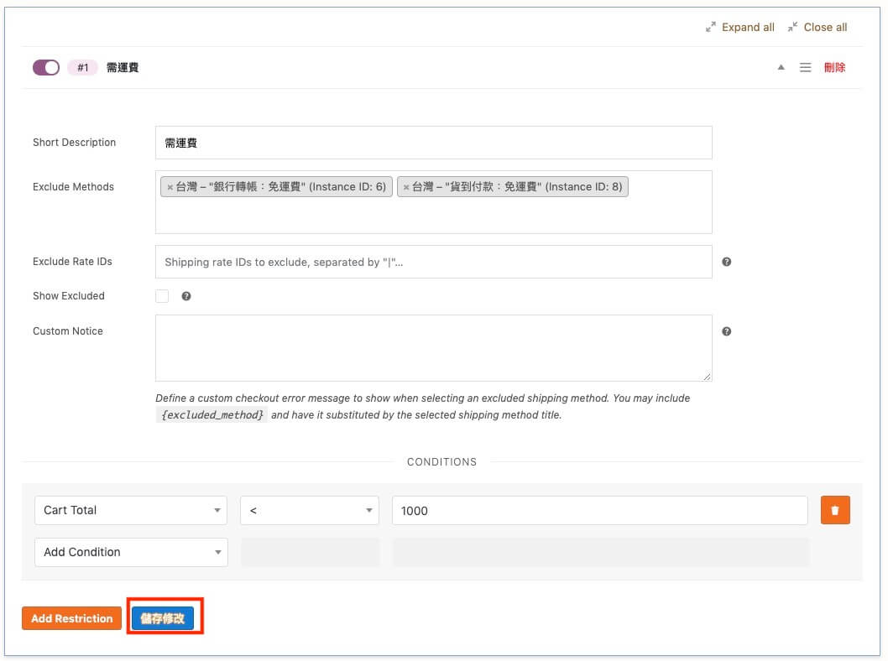888x661 pixels.
Task: Collapse restriction with the up triangle icon
Action: [x=781, y=68]
